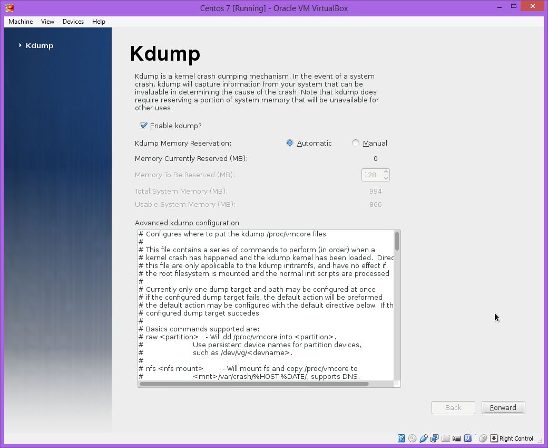Screen dimensions: 548x448
Task: Click the vertical scrollbar of kdump configuration
Action: tap(397, 304)
